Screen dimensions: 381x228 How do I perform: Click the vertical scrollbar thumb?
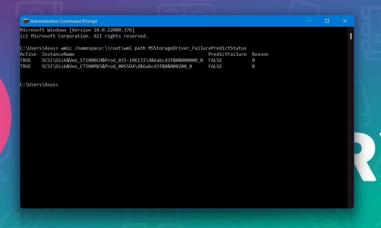(x=351, y=36)
